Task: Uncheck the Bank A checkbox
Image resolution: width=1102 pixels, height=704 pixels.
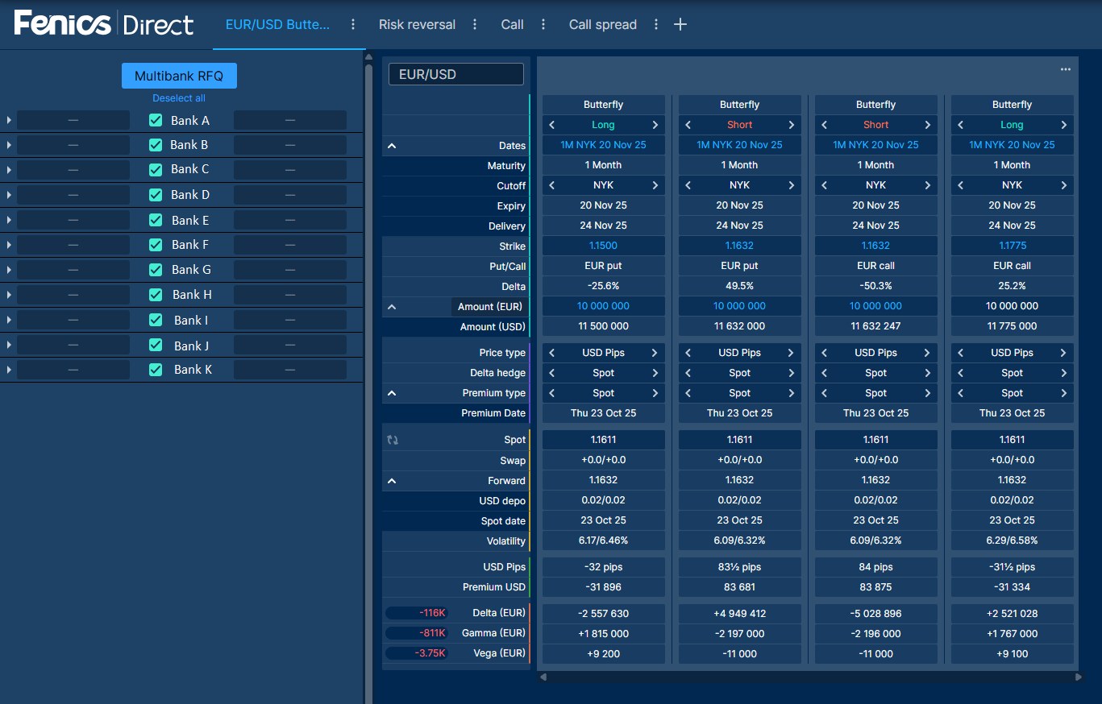Action: click(x=156, y=120)
